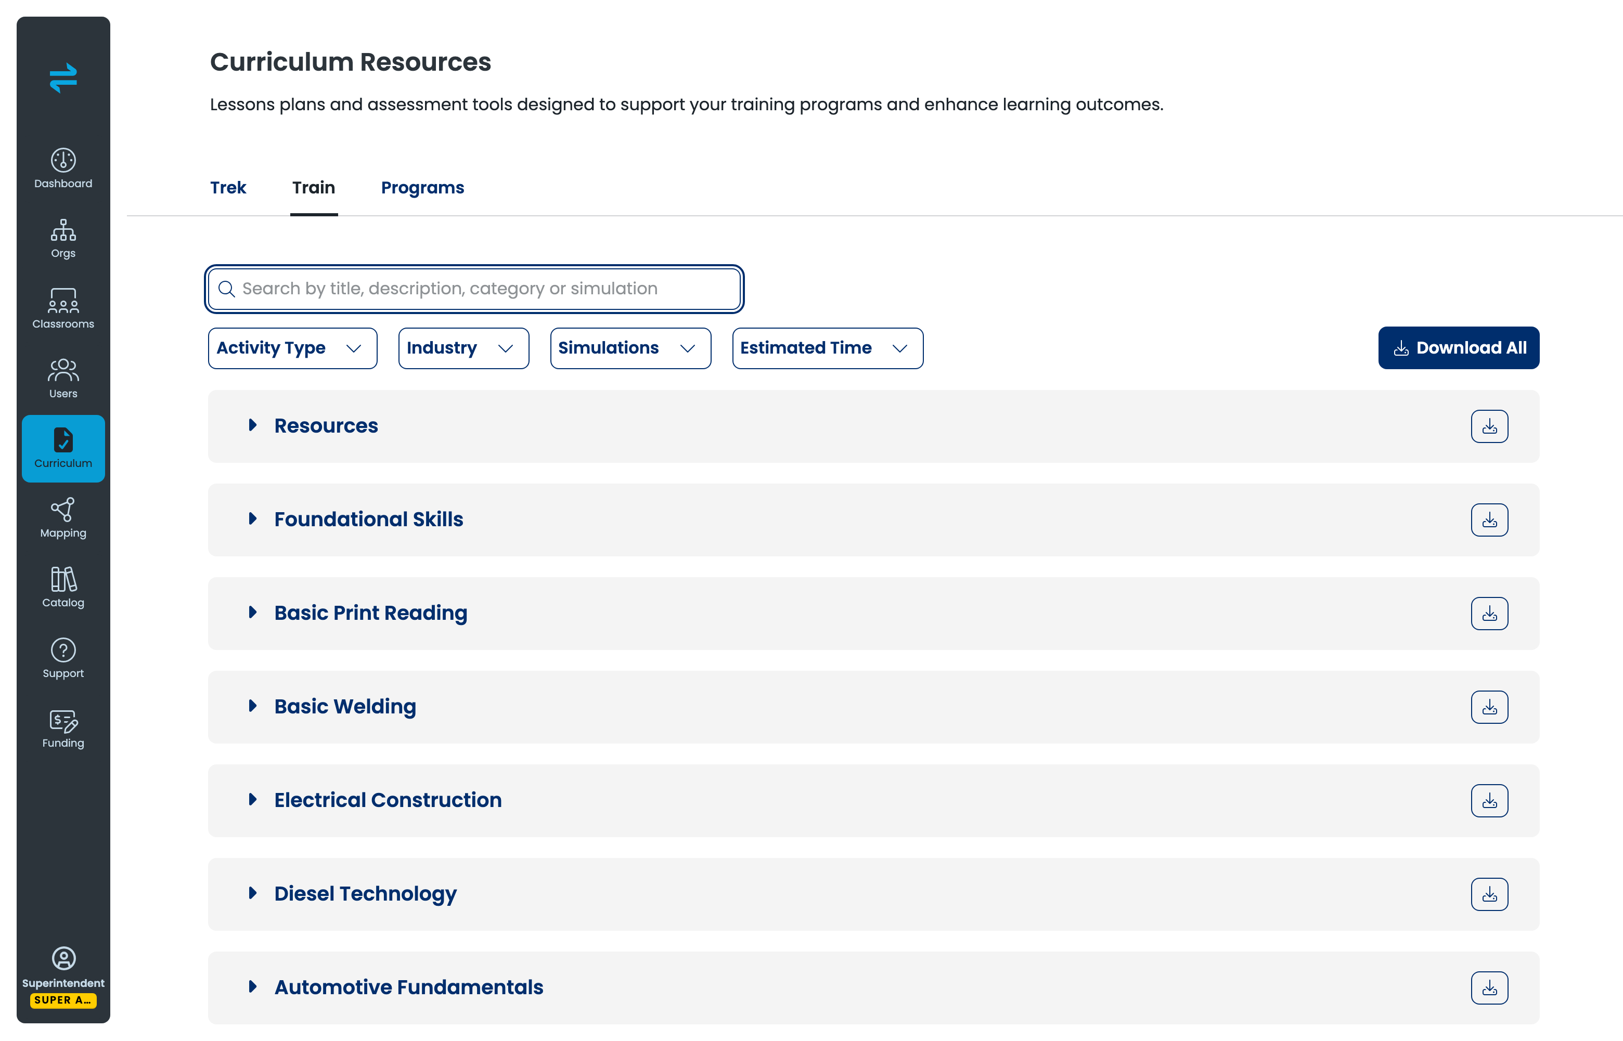Focus the curriculum search field
The height and width of the screenshot is (1041, 1623).
474,289
